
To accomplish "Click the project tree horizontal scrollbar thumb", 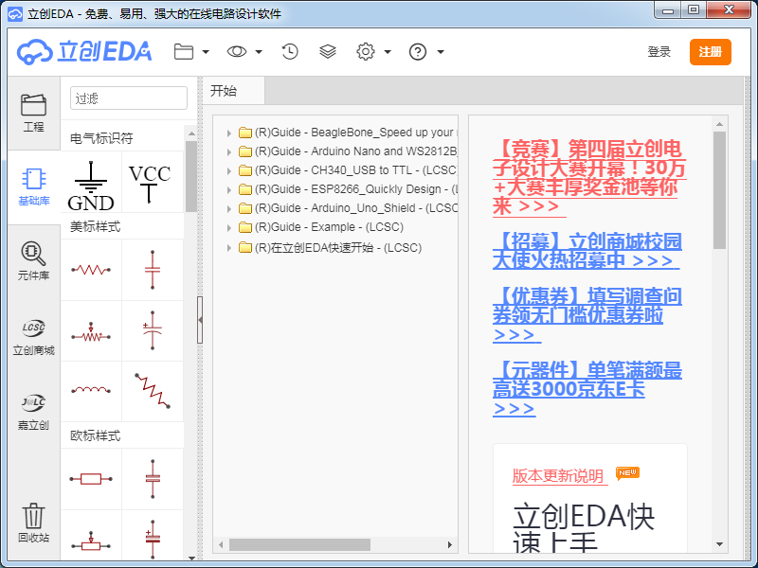I will tap(299, 544).
